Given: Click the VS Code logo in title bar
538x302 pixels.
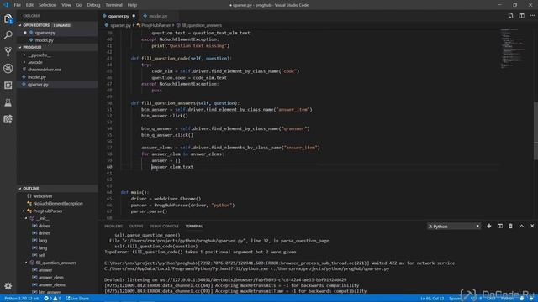Looking at the screenshot, I should 6,5.
